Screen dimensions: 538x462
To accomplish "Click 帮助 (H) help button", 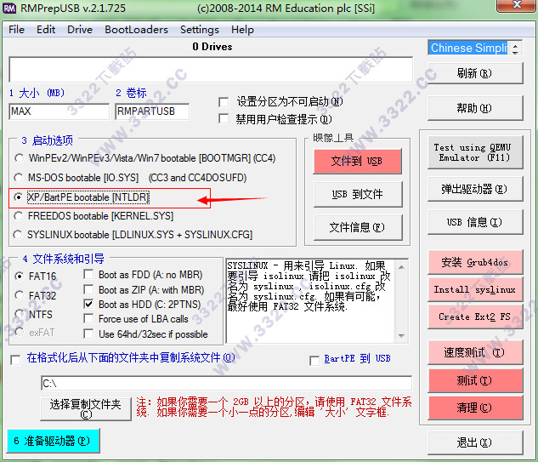I will pos(475,108).
